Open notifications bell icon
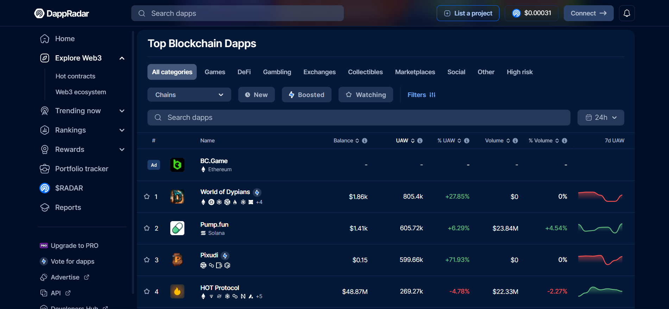The image size is (669, 309). coord(627,13)
